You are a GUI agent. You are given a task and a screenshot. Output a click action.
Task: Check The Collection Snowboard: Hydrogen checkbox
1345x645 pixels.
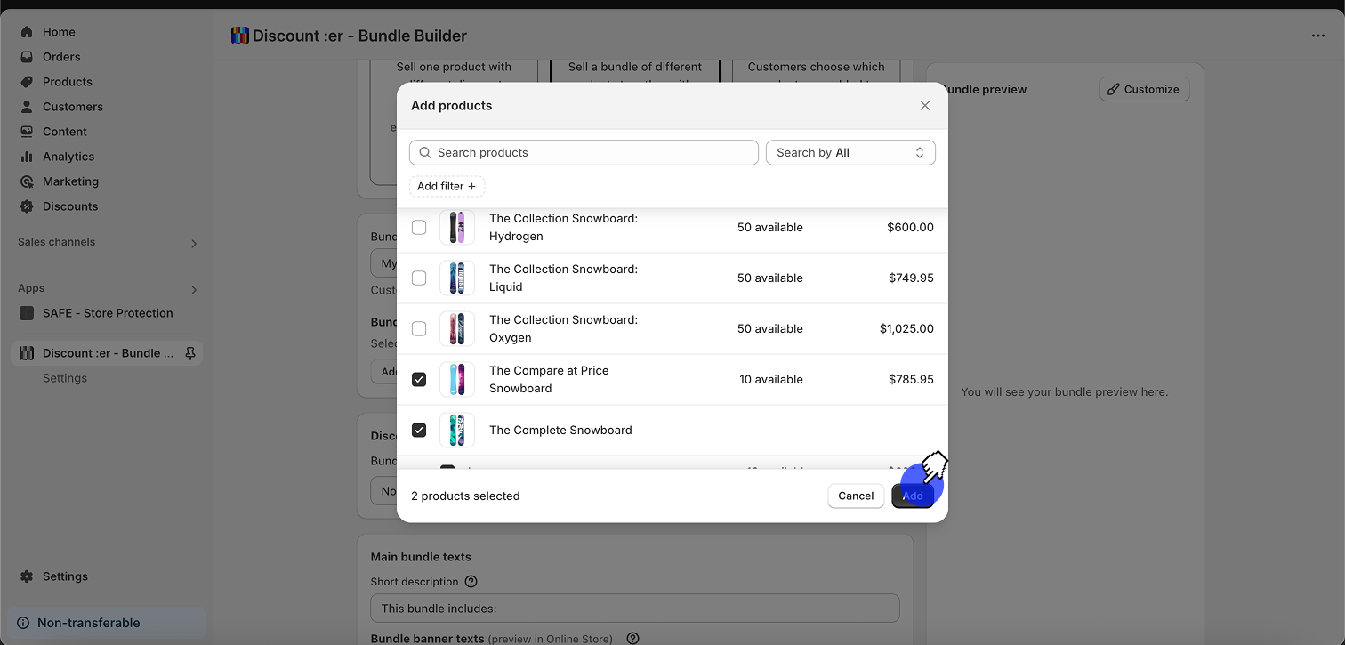point(419,228)
